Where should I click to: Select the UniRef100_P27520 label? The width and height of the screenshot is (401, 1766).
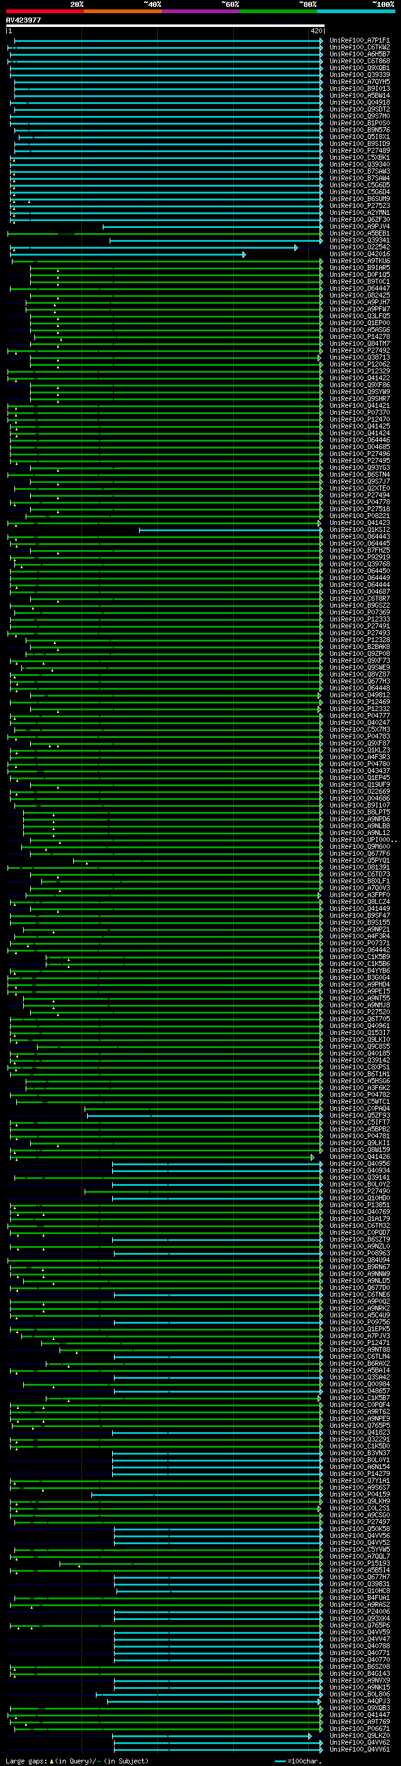359,1012
